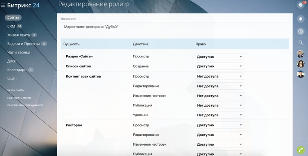The image size is (308, 156).
Task: Open Диск in the sidebar
Action: pyautogui.click(x=11, y=61)
